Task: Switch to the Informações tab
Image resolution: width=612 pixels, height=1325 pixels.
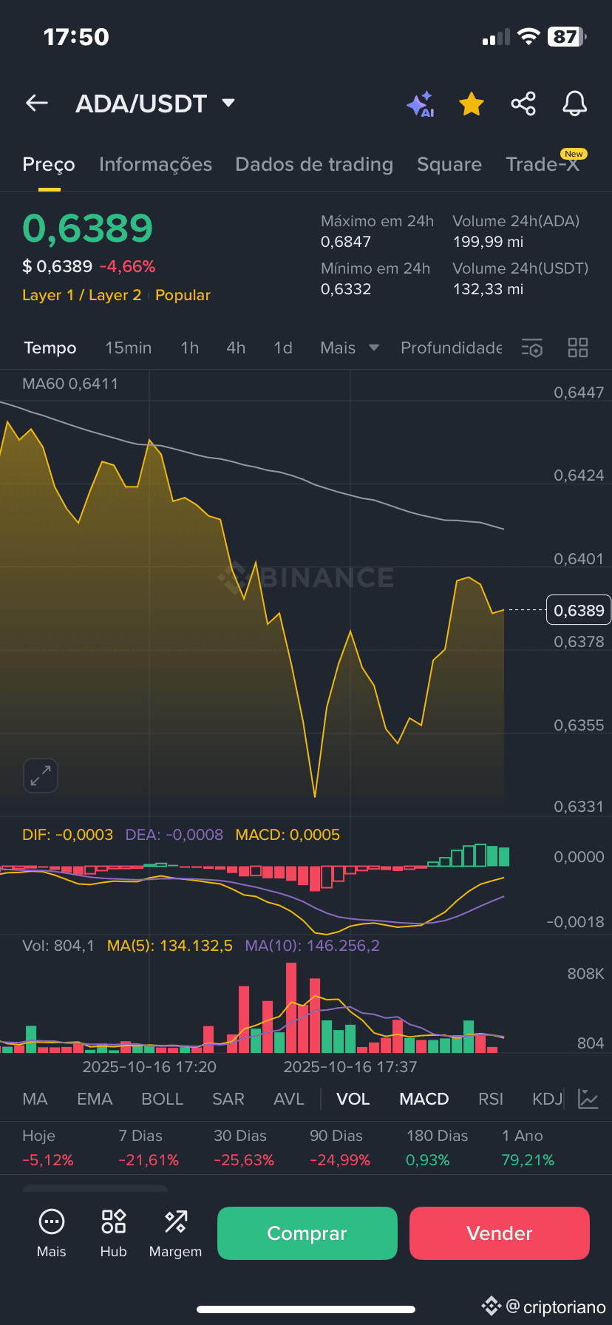Action: 155,164
